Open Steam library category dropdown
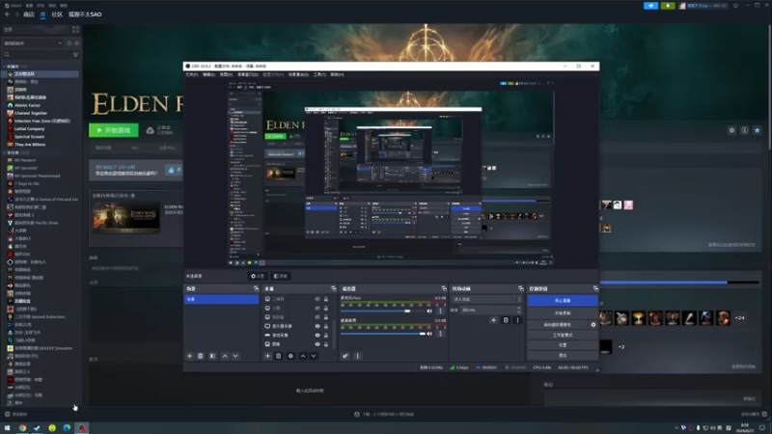Viewport: 772px width, 434px height. tap(33, 43)
